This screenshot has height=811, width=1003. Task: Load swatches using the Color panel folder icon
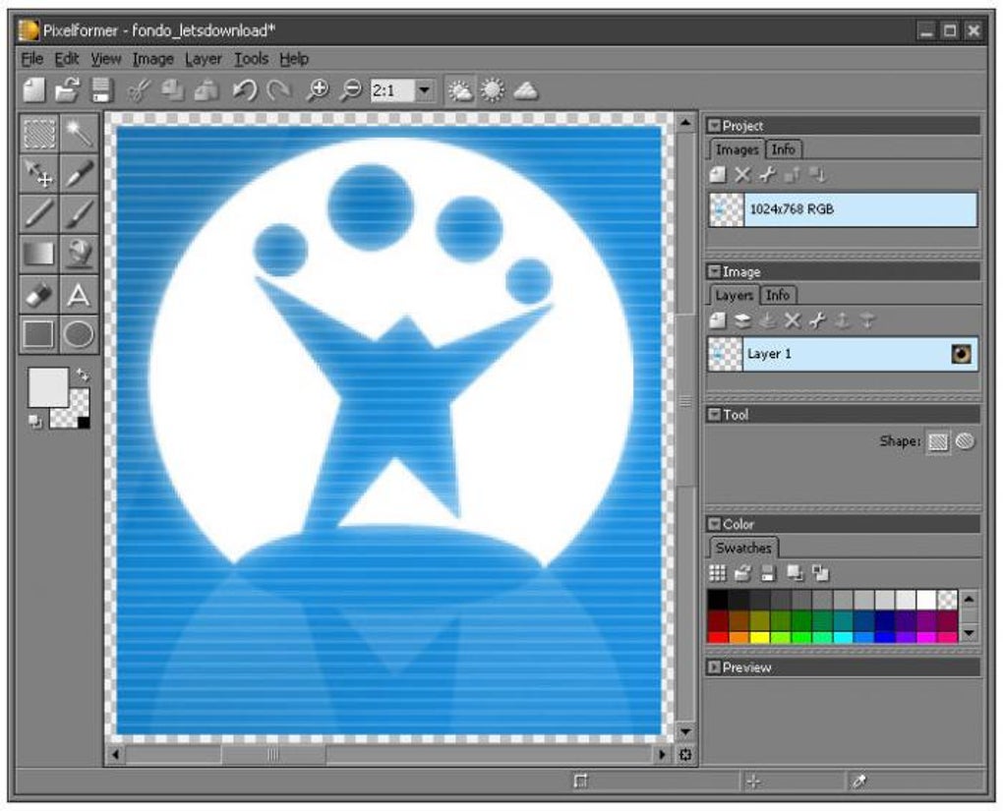click(x=742, y=573)
